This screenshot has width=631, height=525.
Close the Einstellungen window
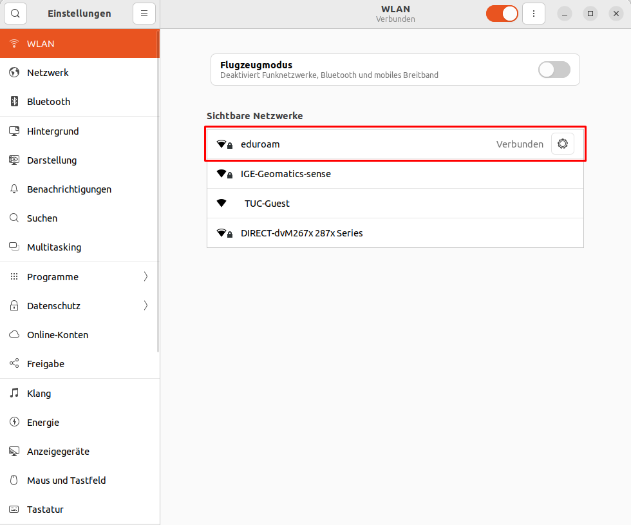[x=616, y=14]
